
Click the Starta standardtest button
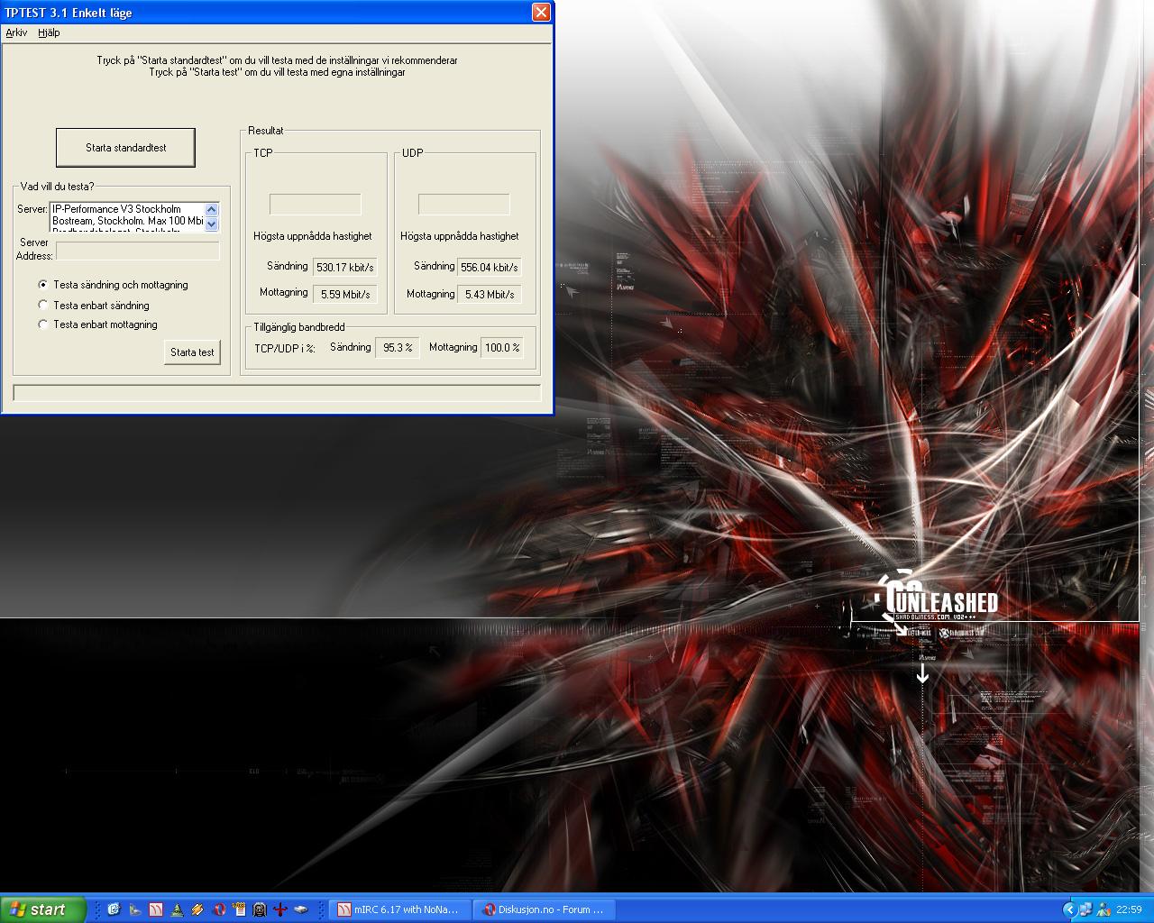tap(125, 148)
